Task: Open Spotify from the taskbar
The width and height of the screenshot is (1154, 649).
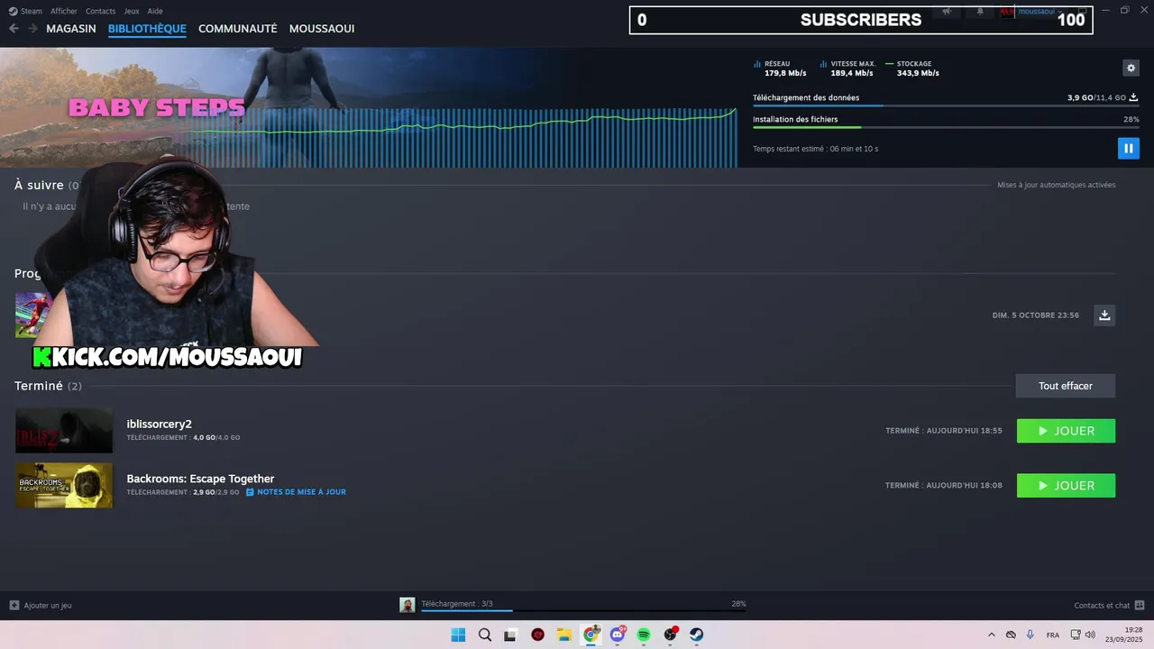Action: 644,635
